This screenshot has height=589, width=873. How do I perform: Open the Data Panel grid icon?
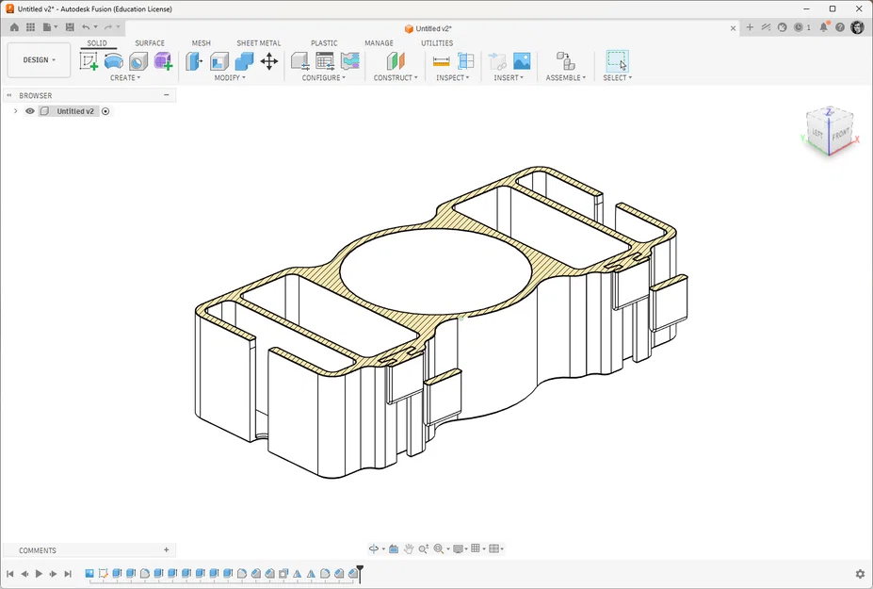coord(31,27)
